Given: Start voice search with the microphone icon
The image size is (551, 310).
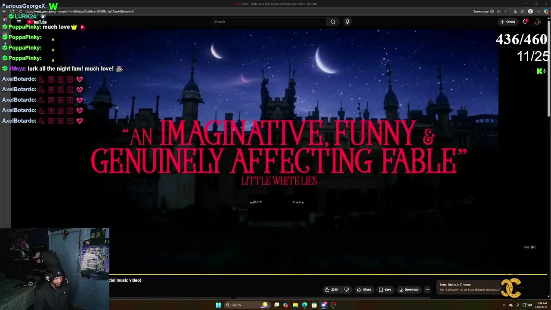Looking at the screenshot, I should click(347, 22).
